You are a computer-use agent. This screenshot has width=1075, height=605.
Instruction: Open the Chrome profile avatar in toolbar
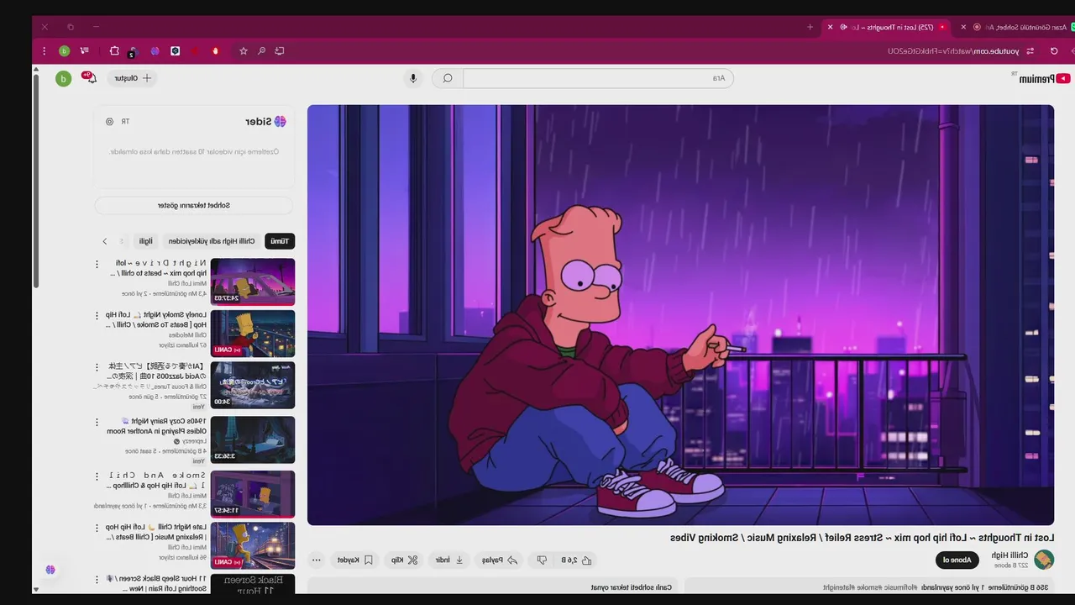(x=64, y=51)
